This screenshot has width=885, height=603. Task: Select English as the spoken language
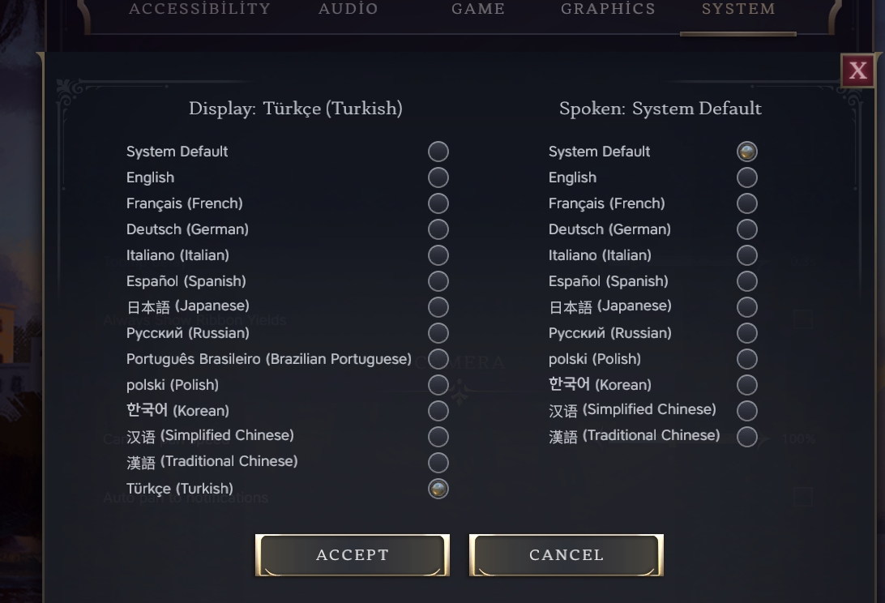click(x=746, y=177)
